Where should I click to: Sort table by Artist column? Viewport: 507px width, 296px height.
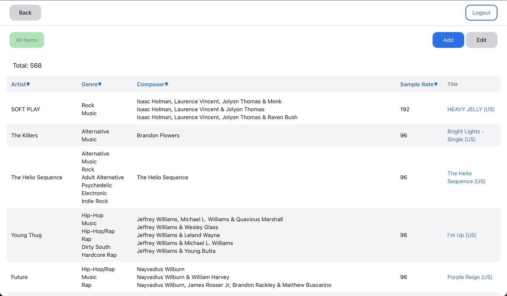click(21, 84)
